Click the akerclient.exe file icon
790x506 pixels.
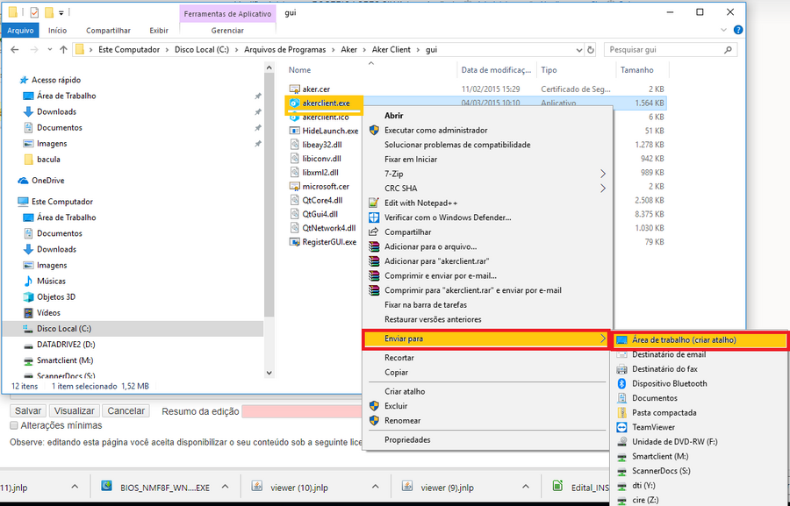[295, 103]
